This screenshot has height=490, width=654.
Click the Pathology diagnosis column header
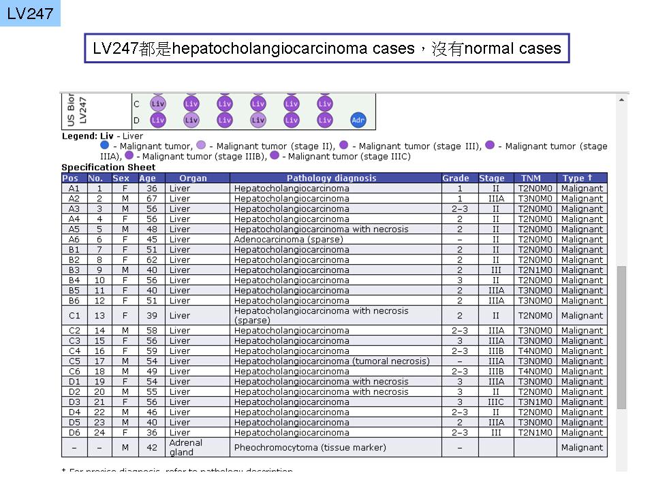click(336, 178)
